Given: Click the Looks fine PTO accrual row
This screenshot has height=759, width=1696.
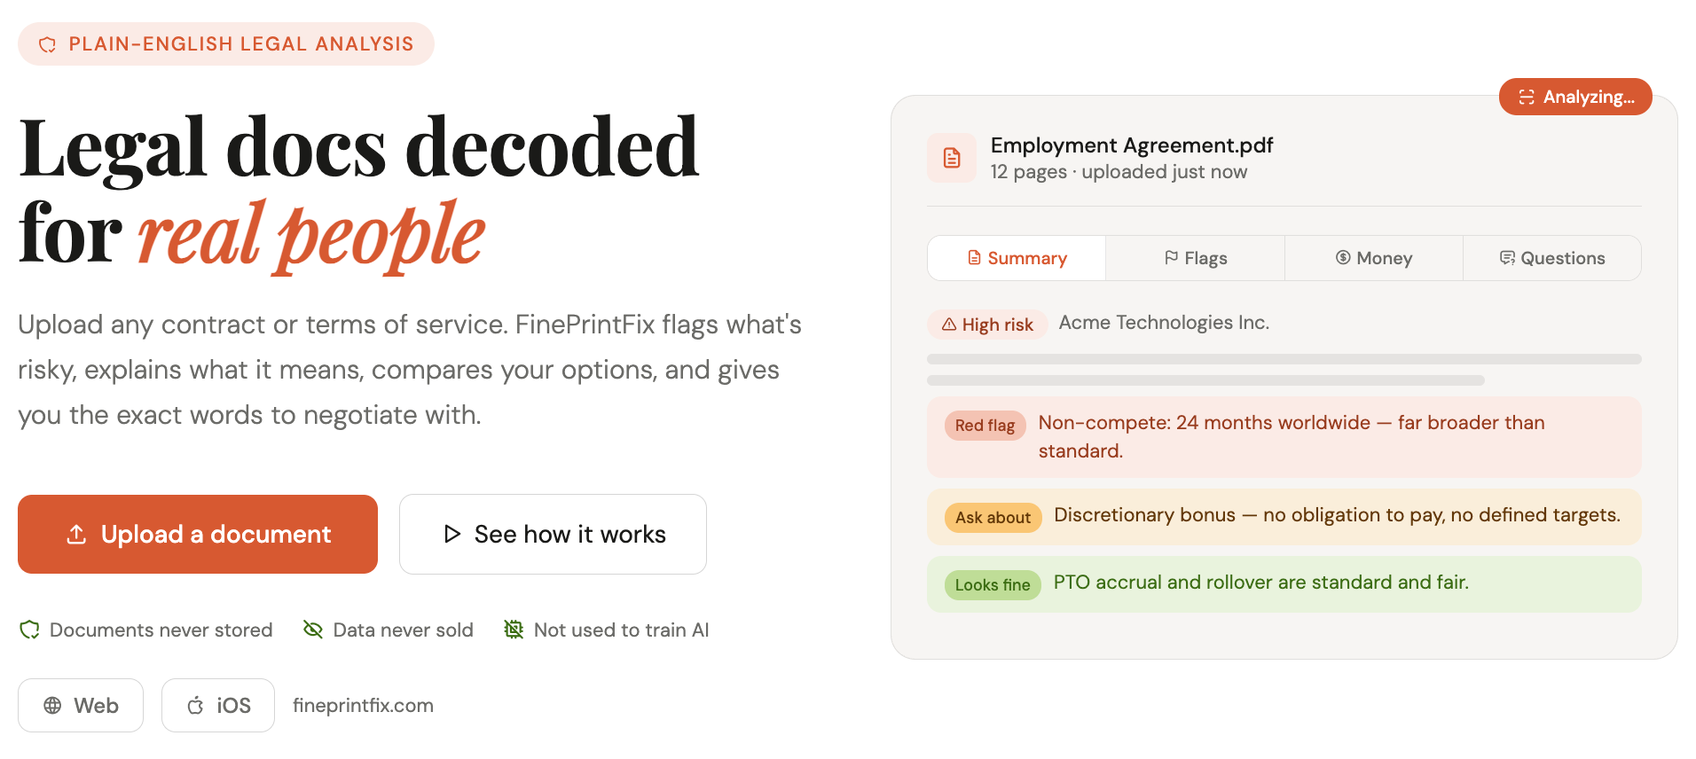Looking at the screenshot, I should coord(1284,584).
